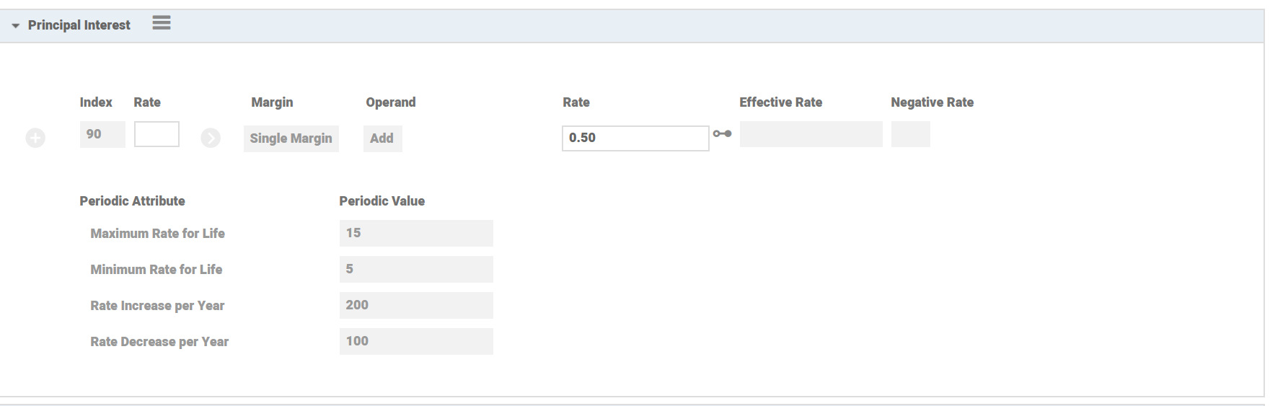Viewport: 1270px width, 406px height.
Task: Click the Periodic Value column header
Action: coord(382,201)
